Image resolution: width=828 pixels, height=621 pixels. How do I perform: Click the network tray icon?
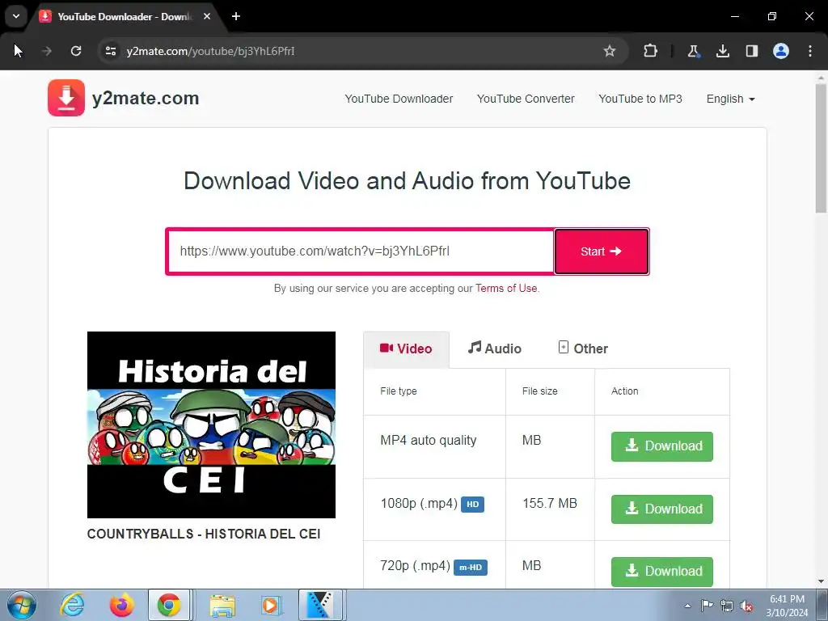coord(727,606)
